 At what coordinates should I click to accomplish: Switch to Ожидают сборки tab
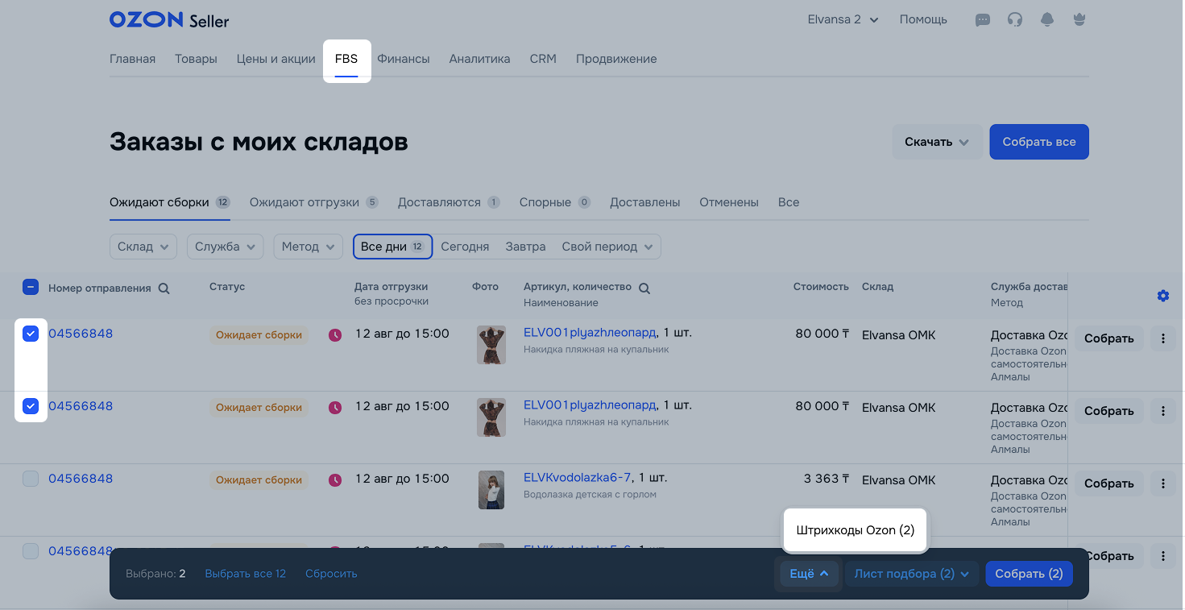click(170, 202)
